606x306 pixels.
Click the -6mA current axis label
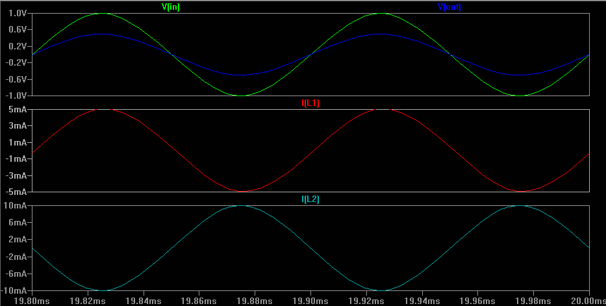[x=16, y=274]
